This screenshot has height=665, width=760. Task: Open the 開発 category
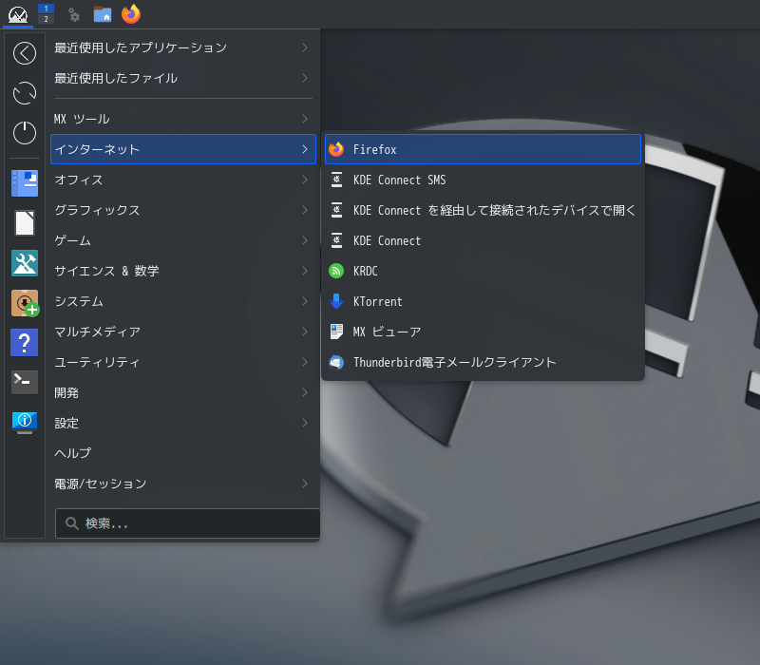pyautogui.click(x=183, y=392)
